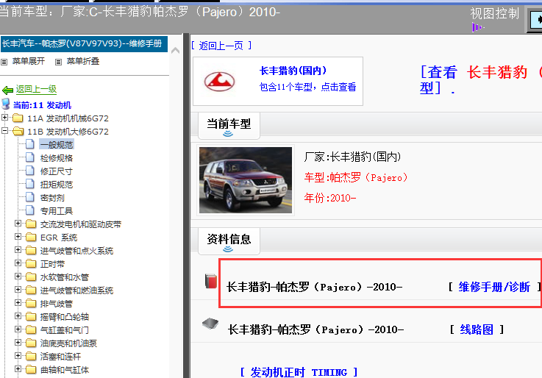Click the red book icon for 维修手册

(211, 281)
